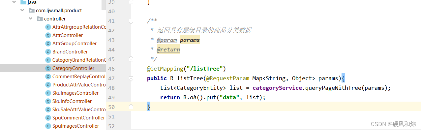Open AttrController file in tree
This screenshot has width=421, height=130.
click(68, 35)
